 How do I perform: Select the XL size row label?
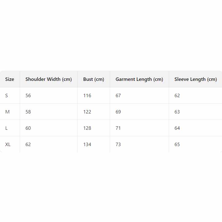(8, 145)
